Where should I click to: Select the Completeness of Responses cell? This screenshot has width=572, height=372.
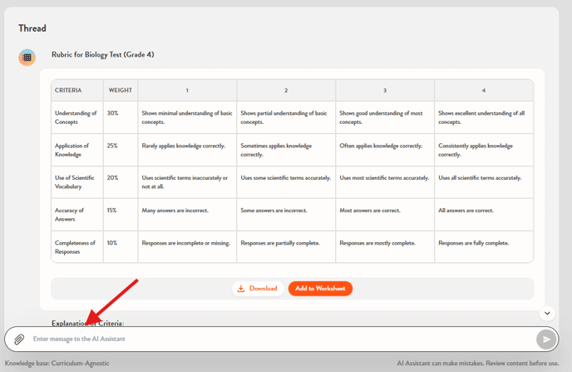click(76, 247)
